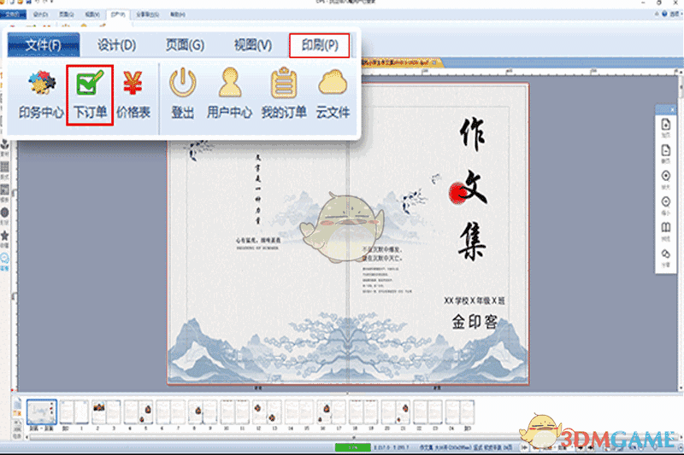This screenshot has height=455, width=684.
Task: Click the page icon left of thumbnail strip
Action: click(16, 407)
